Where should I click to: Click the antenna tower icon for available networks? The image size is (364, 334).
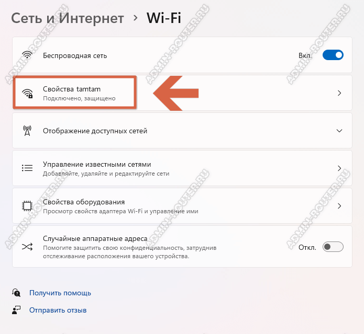click(27, 131)
